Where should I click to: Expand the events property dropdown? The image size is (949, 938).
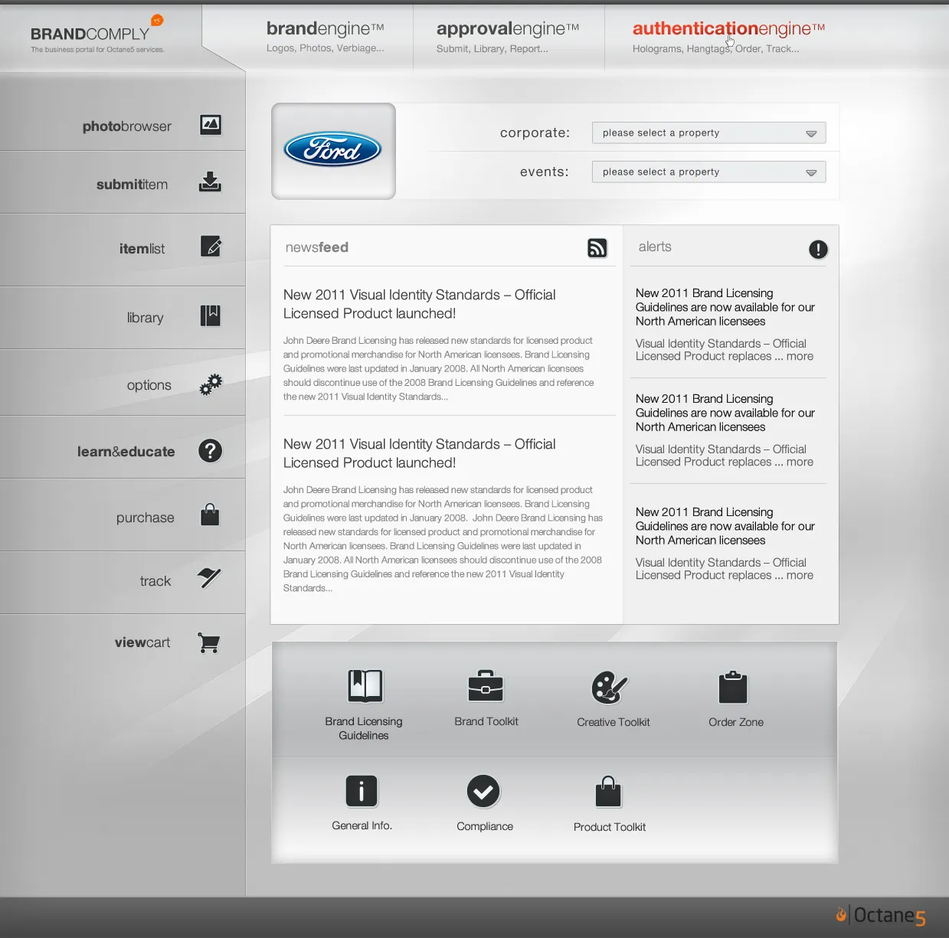[708, 172]
